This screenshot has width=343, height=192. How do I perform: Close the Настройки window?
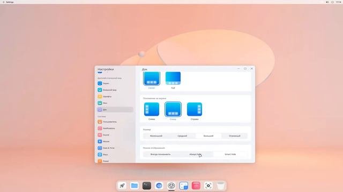251,69
